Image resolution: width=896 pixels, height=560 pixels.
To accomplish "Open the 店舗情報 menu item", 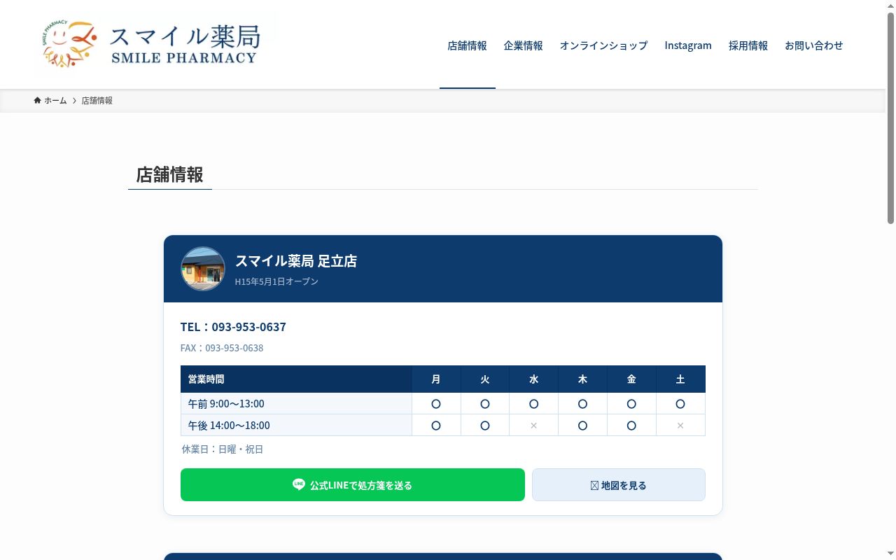I will click(x=468, y=45).
